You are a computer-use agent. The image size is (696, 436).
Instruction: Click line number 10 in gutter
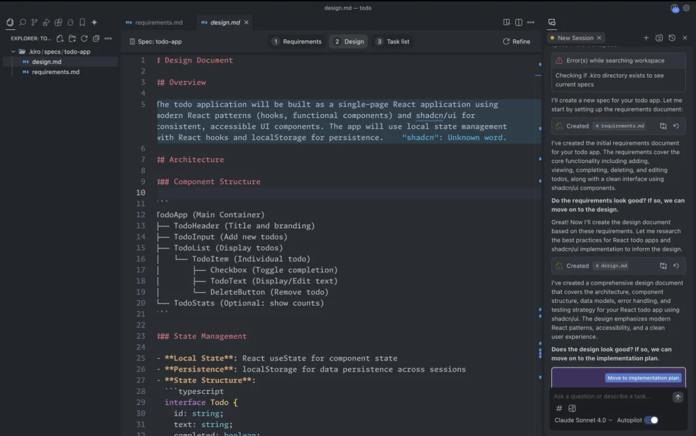(141, 193)
